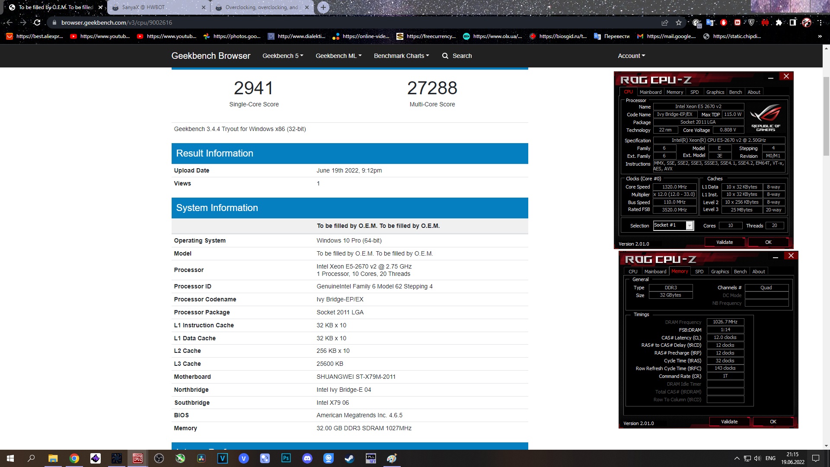Launch OBS Studio from the taskbar
830x467 pixels.
click(159, 458)
